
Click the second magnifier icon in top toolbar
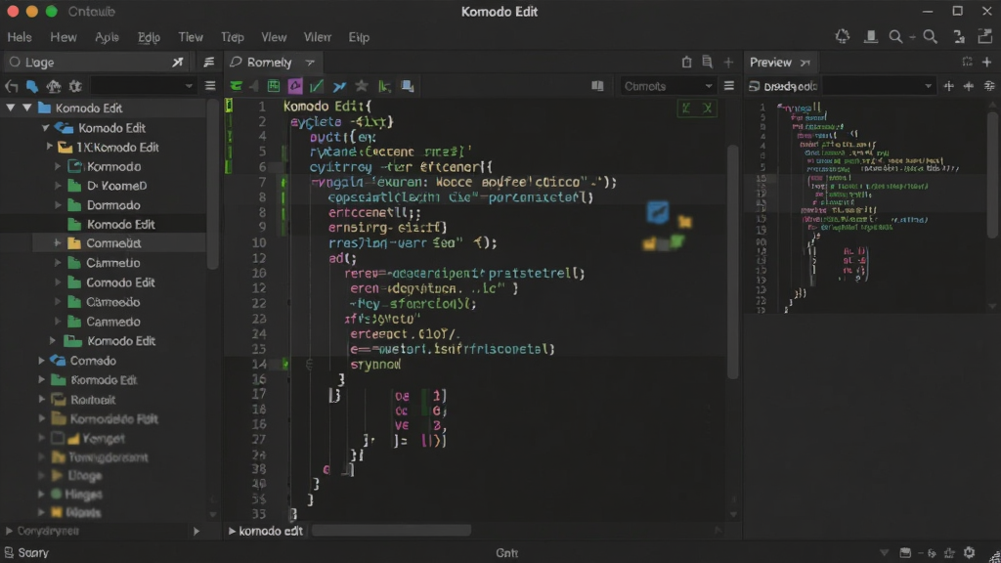click(x=931, y=37)
